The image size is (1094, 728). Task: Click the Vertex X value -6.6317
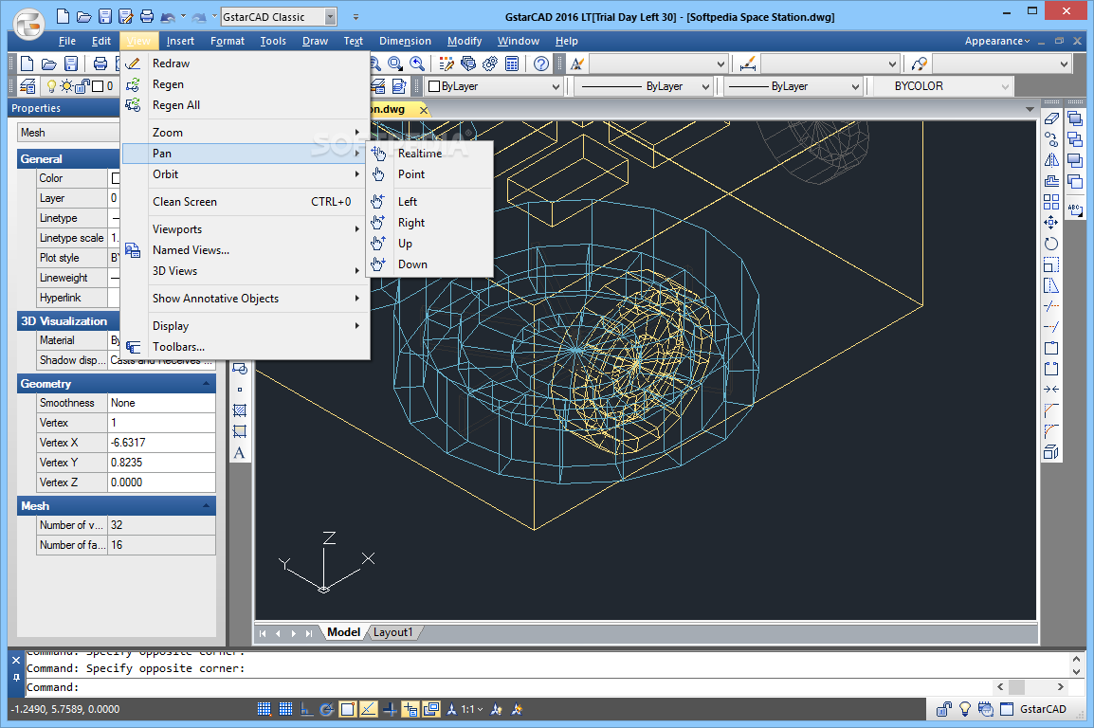[x=162, y=443]
